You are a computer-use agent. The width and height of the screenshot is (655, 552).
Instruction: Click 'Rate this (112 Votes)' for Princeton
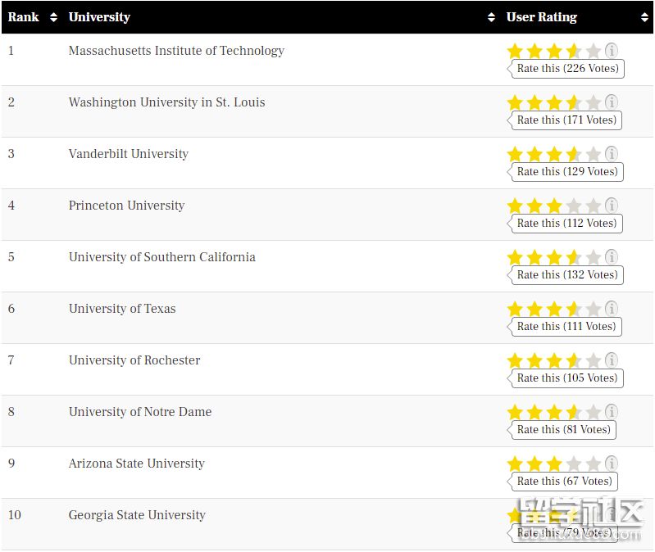coord(567,224)
